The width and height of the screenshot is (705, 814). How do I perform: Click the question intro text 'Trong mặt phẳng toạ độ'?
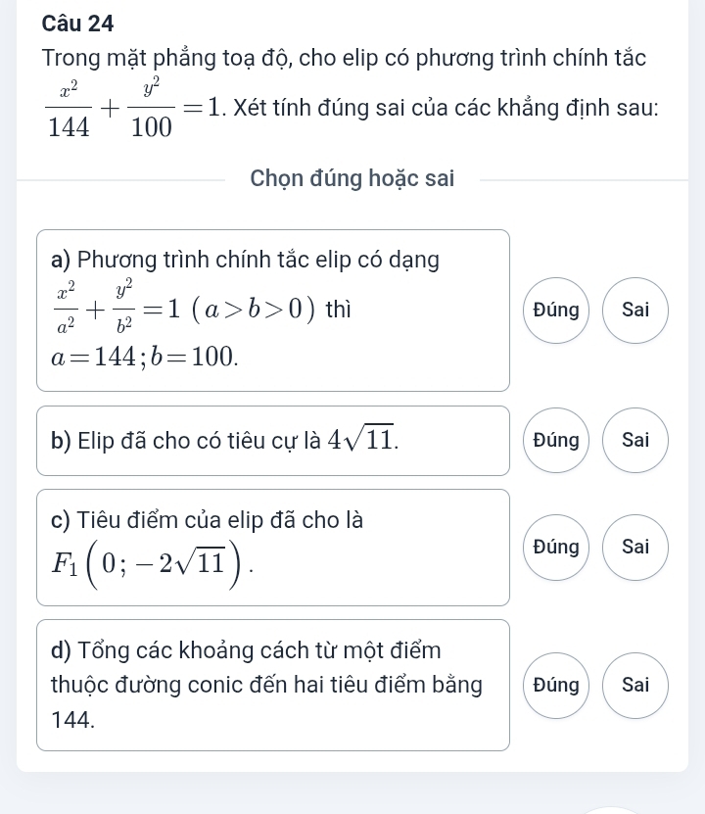tap(333, 59)
